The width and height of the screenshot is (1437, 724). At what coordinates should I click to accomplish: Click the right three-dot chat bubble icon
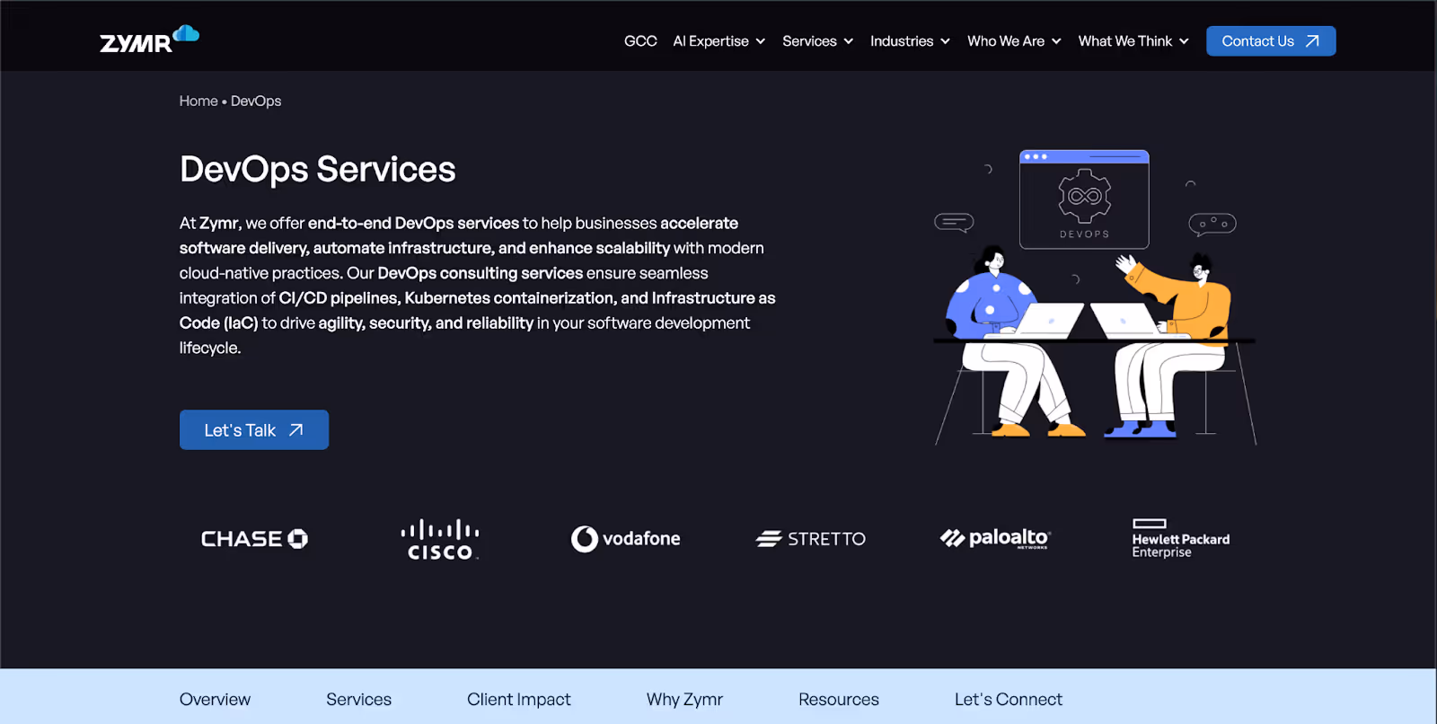pos(1212,224)
